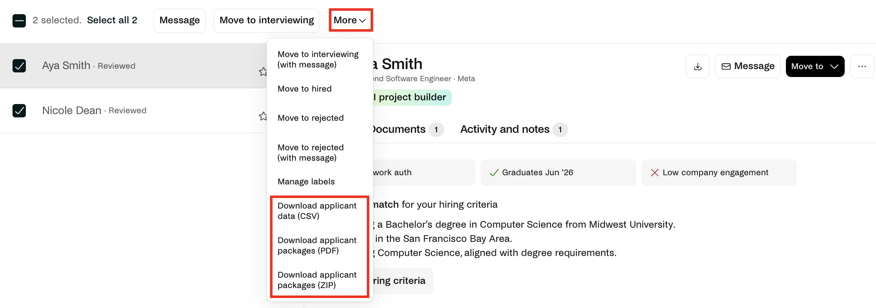This screenshot has height=308, width=876.
Task: Download applicant packages as ZIP
Action: [x=317, y=280]
